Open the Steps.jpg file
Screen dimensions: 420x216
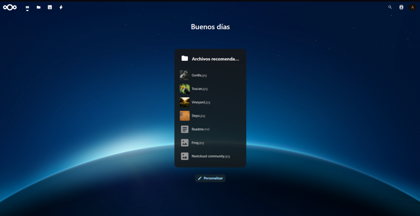coord(198,116)
